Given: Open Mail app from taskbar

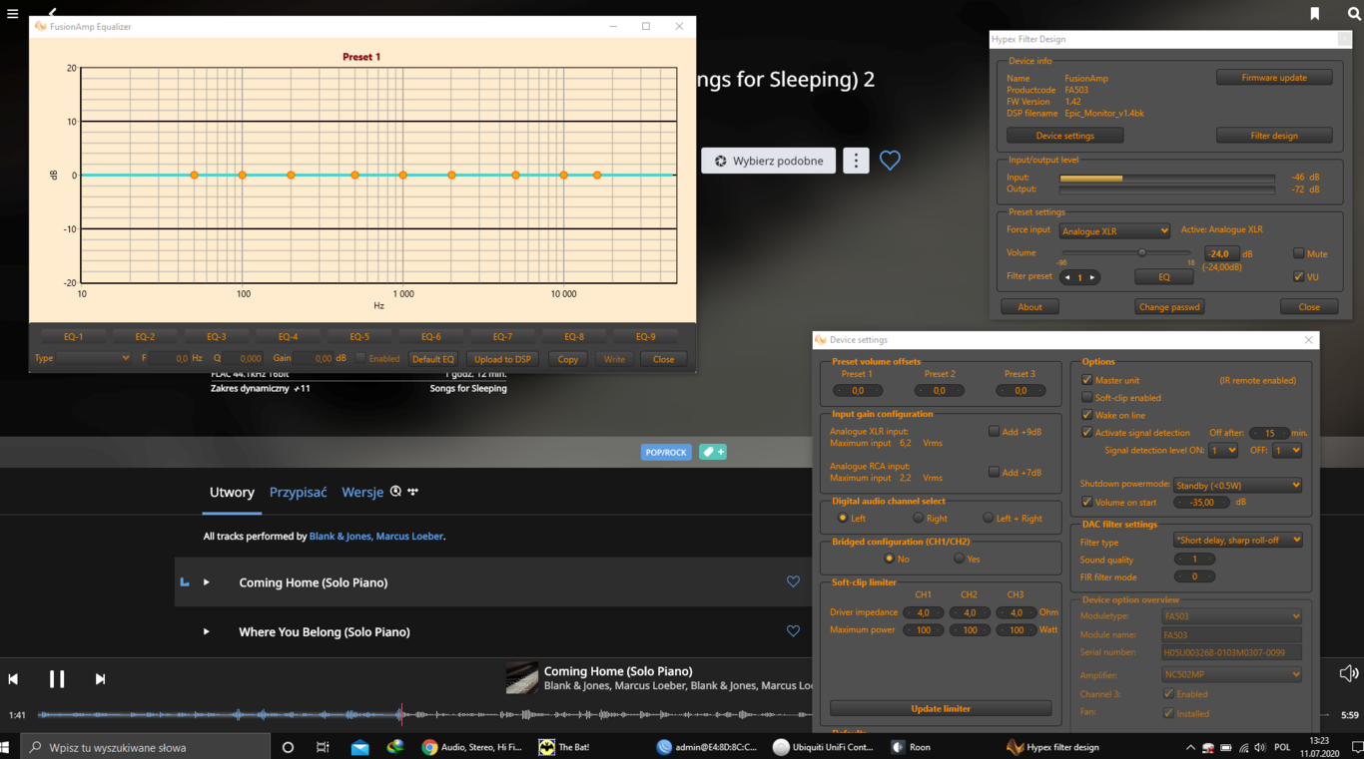Looking at the screenshot, I should [359, 747].
